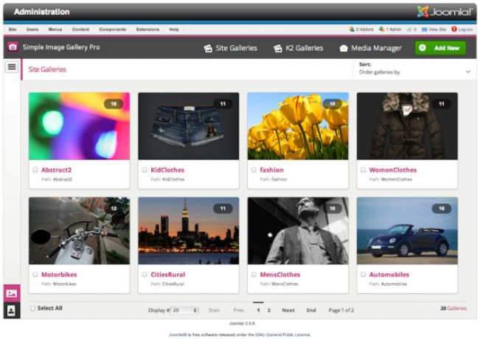Open the Display # dropdown
This screenshot has height=339, width=480.
(x=185, y=310)
